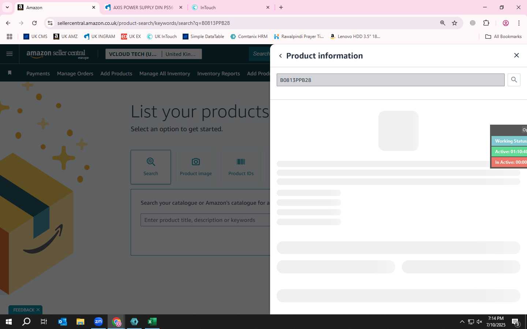Open Payments menu

tap(38, 73)
